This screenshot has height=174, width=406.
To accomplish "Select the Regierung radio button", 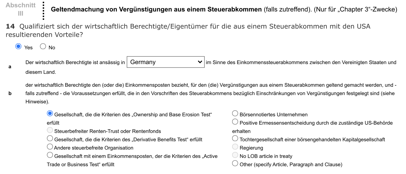I will point(235,147).
